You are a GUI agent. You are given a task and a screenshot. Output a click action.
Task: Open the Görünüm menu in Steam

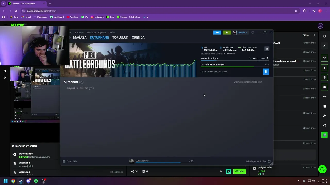[79, 32]
